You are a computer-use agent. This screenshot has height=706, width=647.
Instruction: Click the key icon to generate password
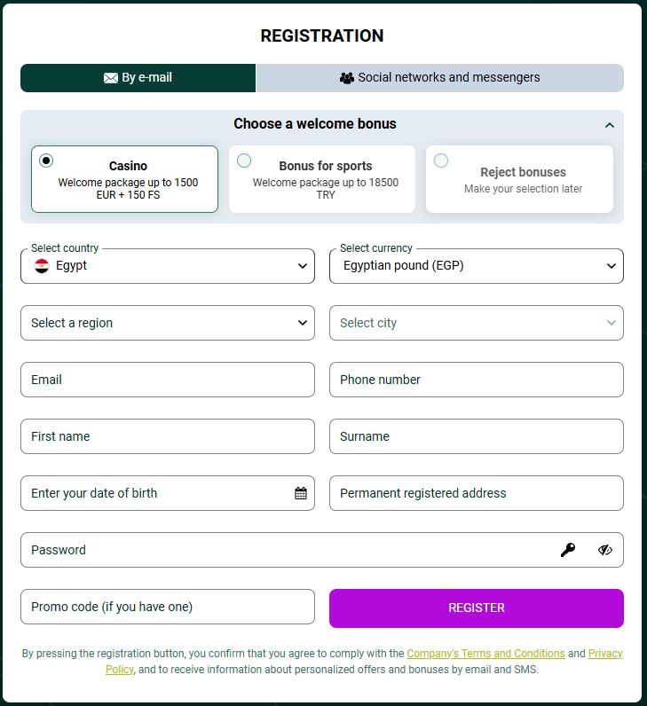point(568,550)
